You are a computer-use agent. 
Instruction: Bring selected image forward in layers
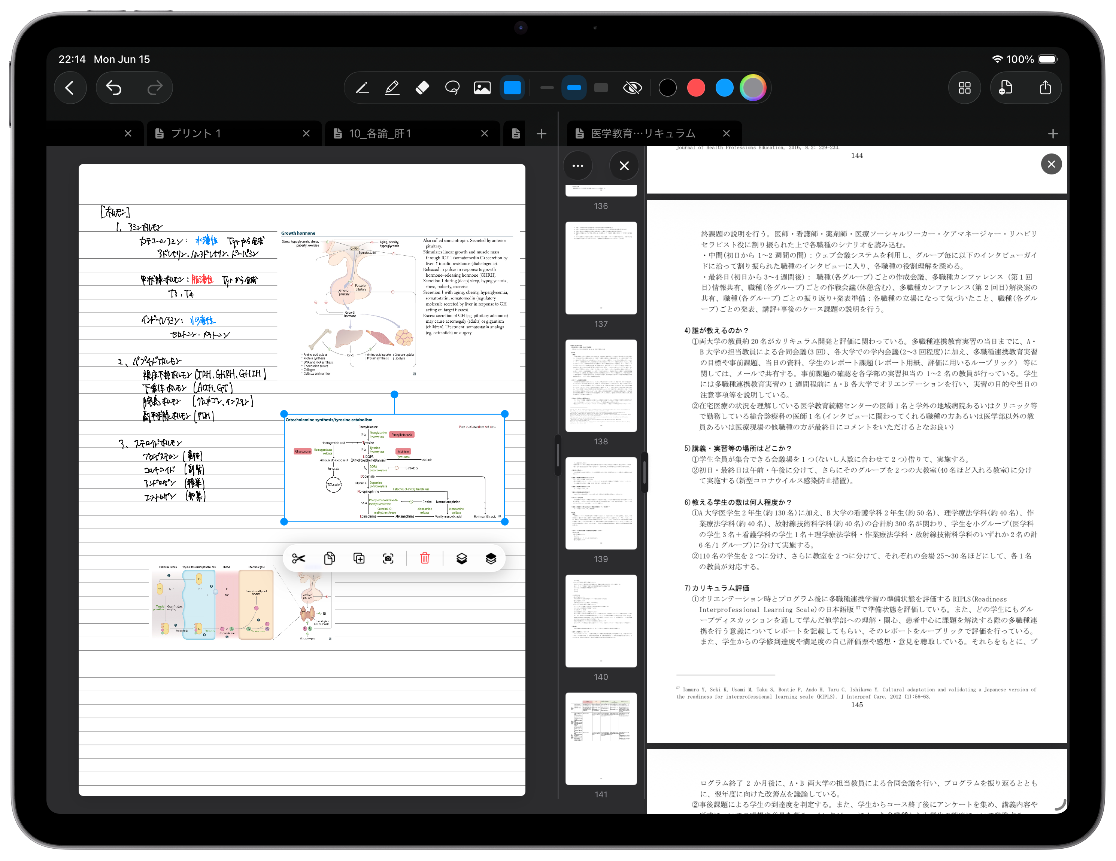tap(491, 558)
